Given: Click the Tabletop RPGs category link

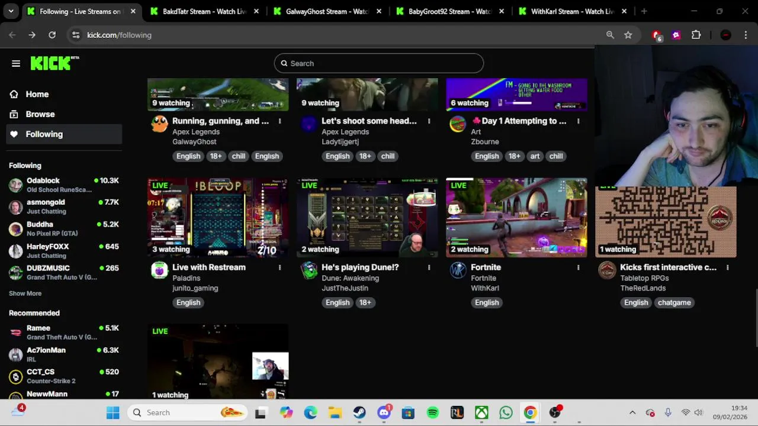Looking at the screenshot, I should click(x=644, y=278).
